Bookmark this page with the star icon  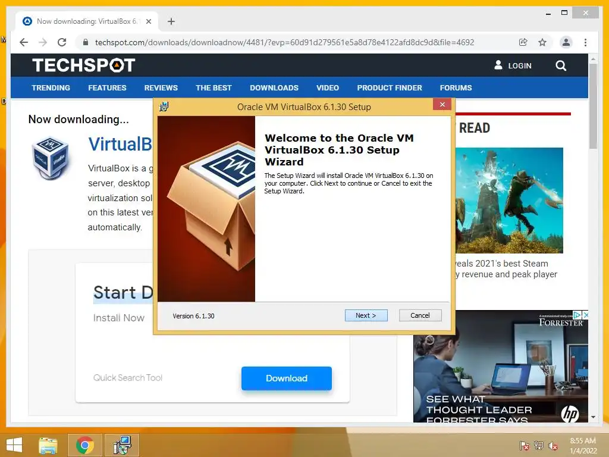[542, 42]
